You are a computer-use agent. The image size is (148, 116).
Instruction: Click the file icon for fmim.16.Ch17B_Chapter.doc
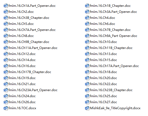pos(6,72)
